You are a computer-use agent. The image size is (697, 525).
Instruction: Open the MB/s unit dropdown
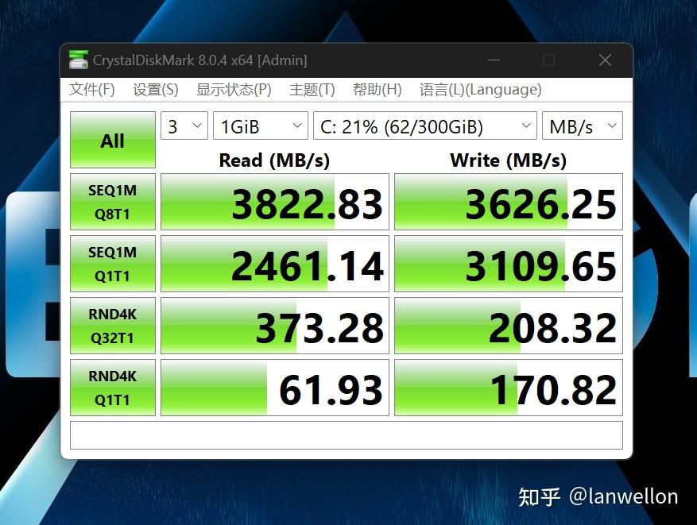[x=583, y=125]
